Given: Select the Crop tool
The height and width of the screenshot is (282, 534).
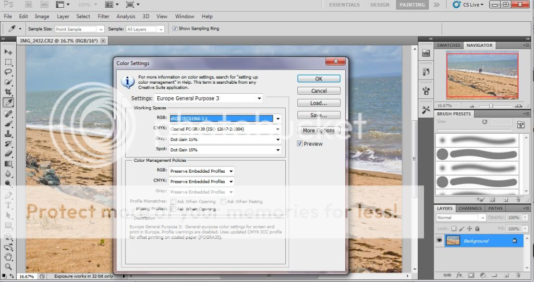Looking at the screenshot, I should click(8, 92).
